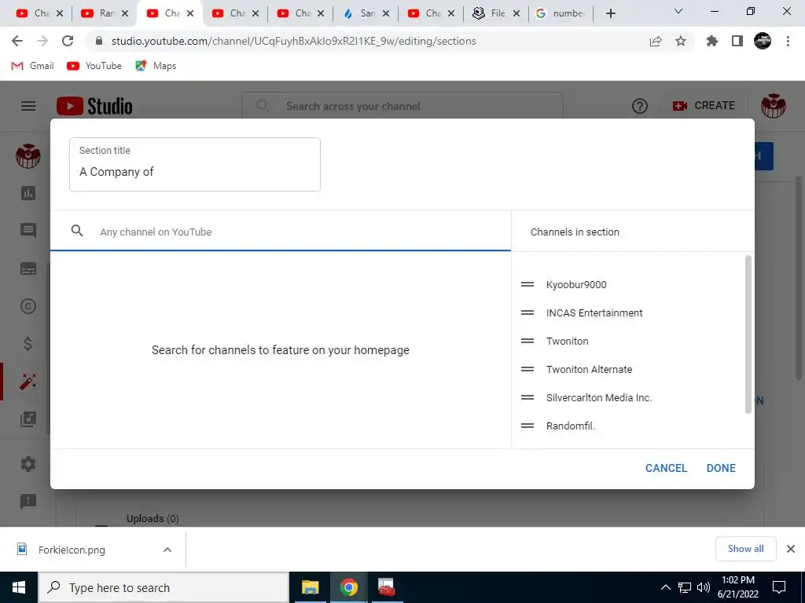Open the Send feedback sidebar icon
805x603 pixels.
pos(28,501)
